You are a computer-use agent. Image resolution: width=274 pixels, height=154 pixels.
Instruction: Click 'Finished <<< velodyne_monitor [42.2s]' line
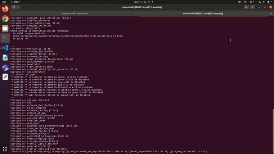click(34, 131)
